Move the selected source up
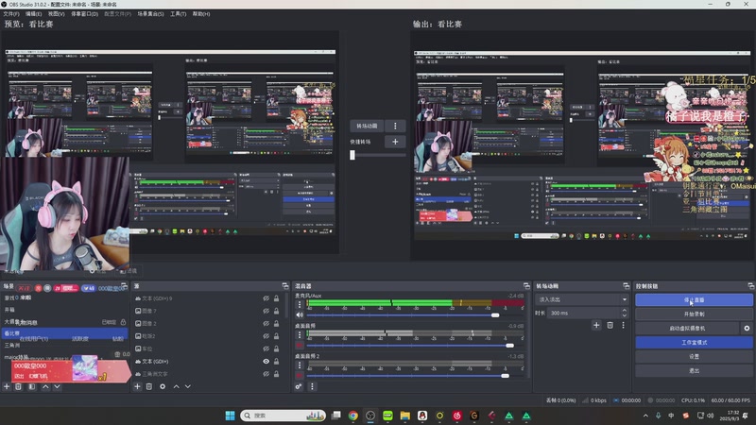The height and width of the screenshot is (425, 756). 176,386
